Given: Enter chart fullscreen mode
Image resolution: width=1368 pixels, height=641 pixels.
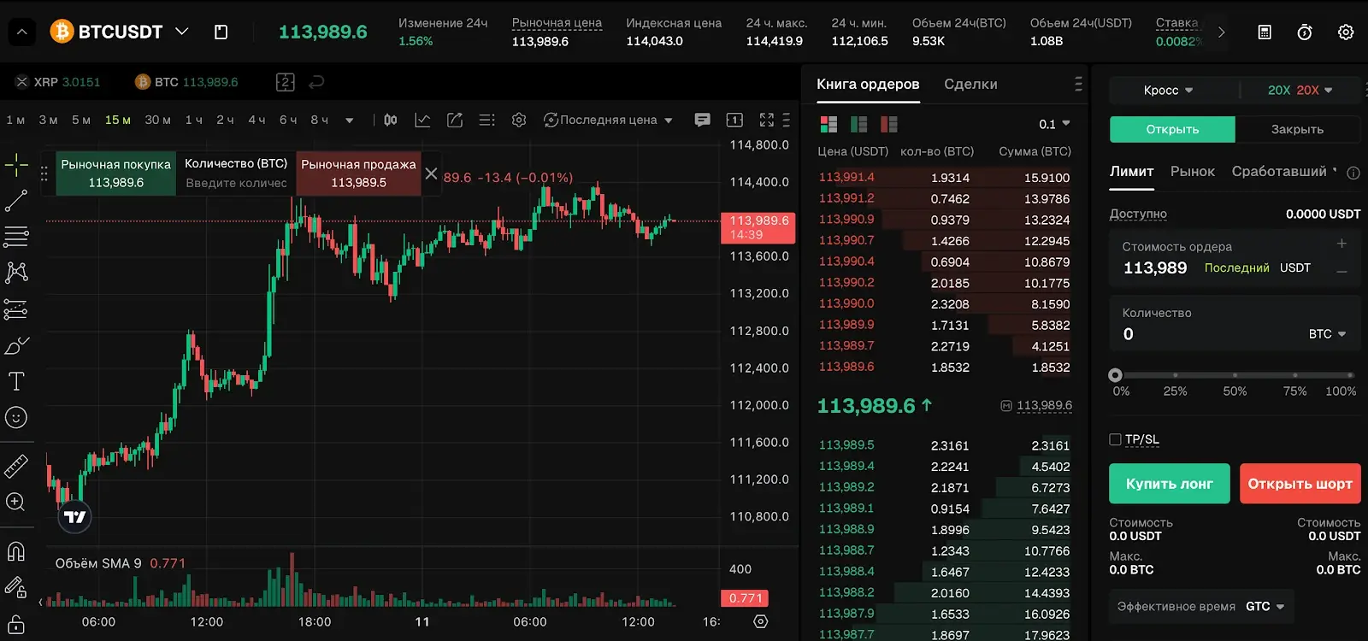Looking at the screenshot, I should (766, 121).
